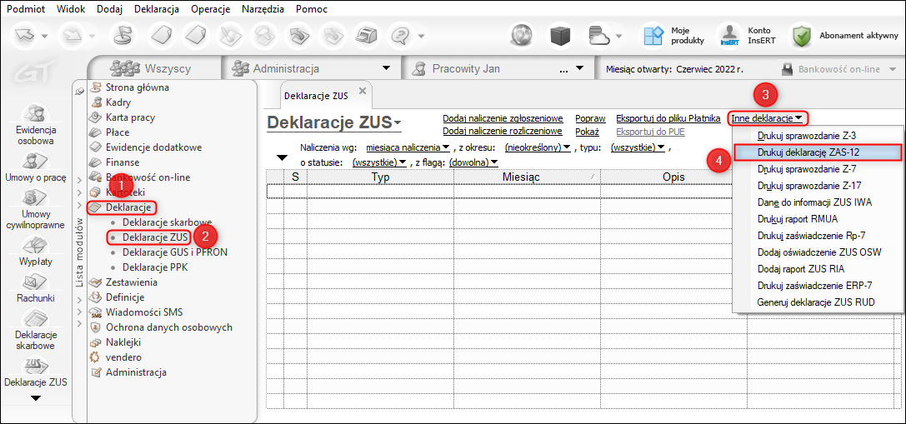Click Eksportuj do pliku Płatnika

(x=668, y=118)
